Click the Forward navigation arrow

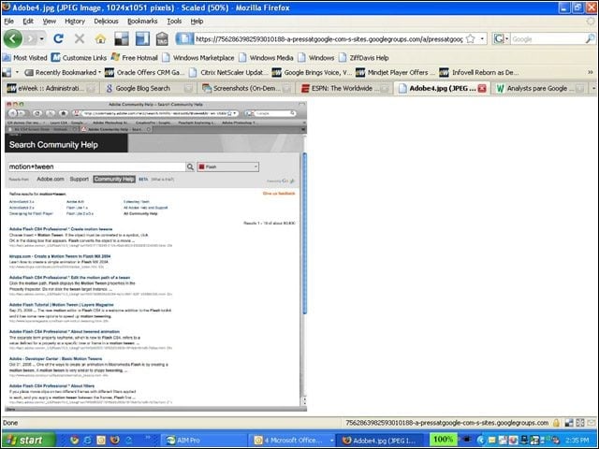pos(31,38)
